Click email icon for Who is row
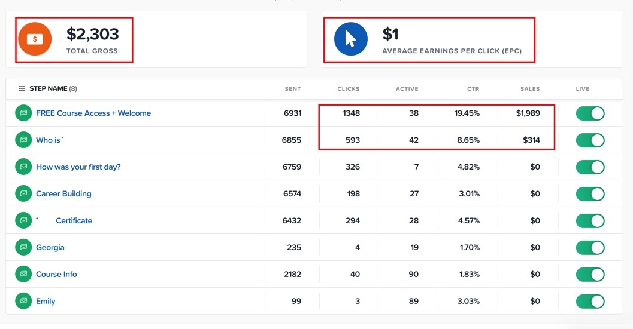 (23, 140)
